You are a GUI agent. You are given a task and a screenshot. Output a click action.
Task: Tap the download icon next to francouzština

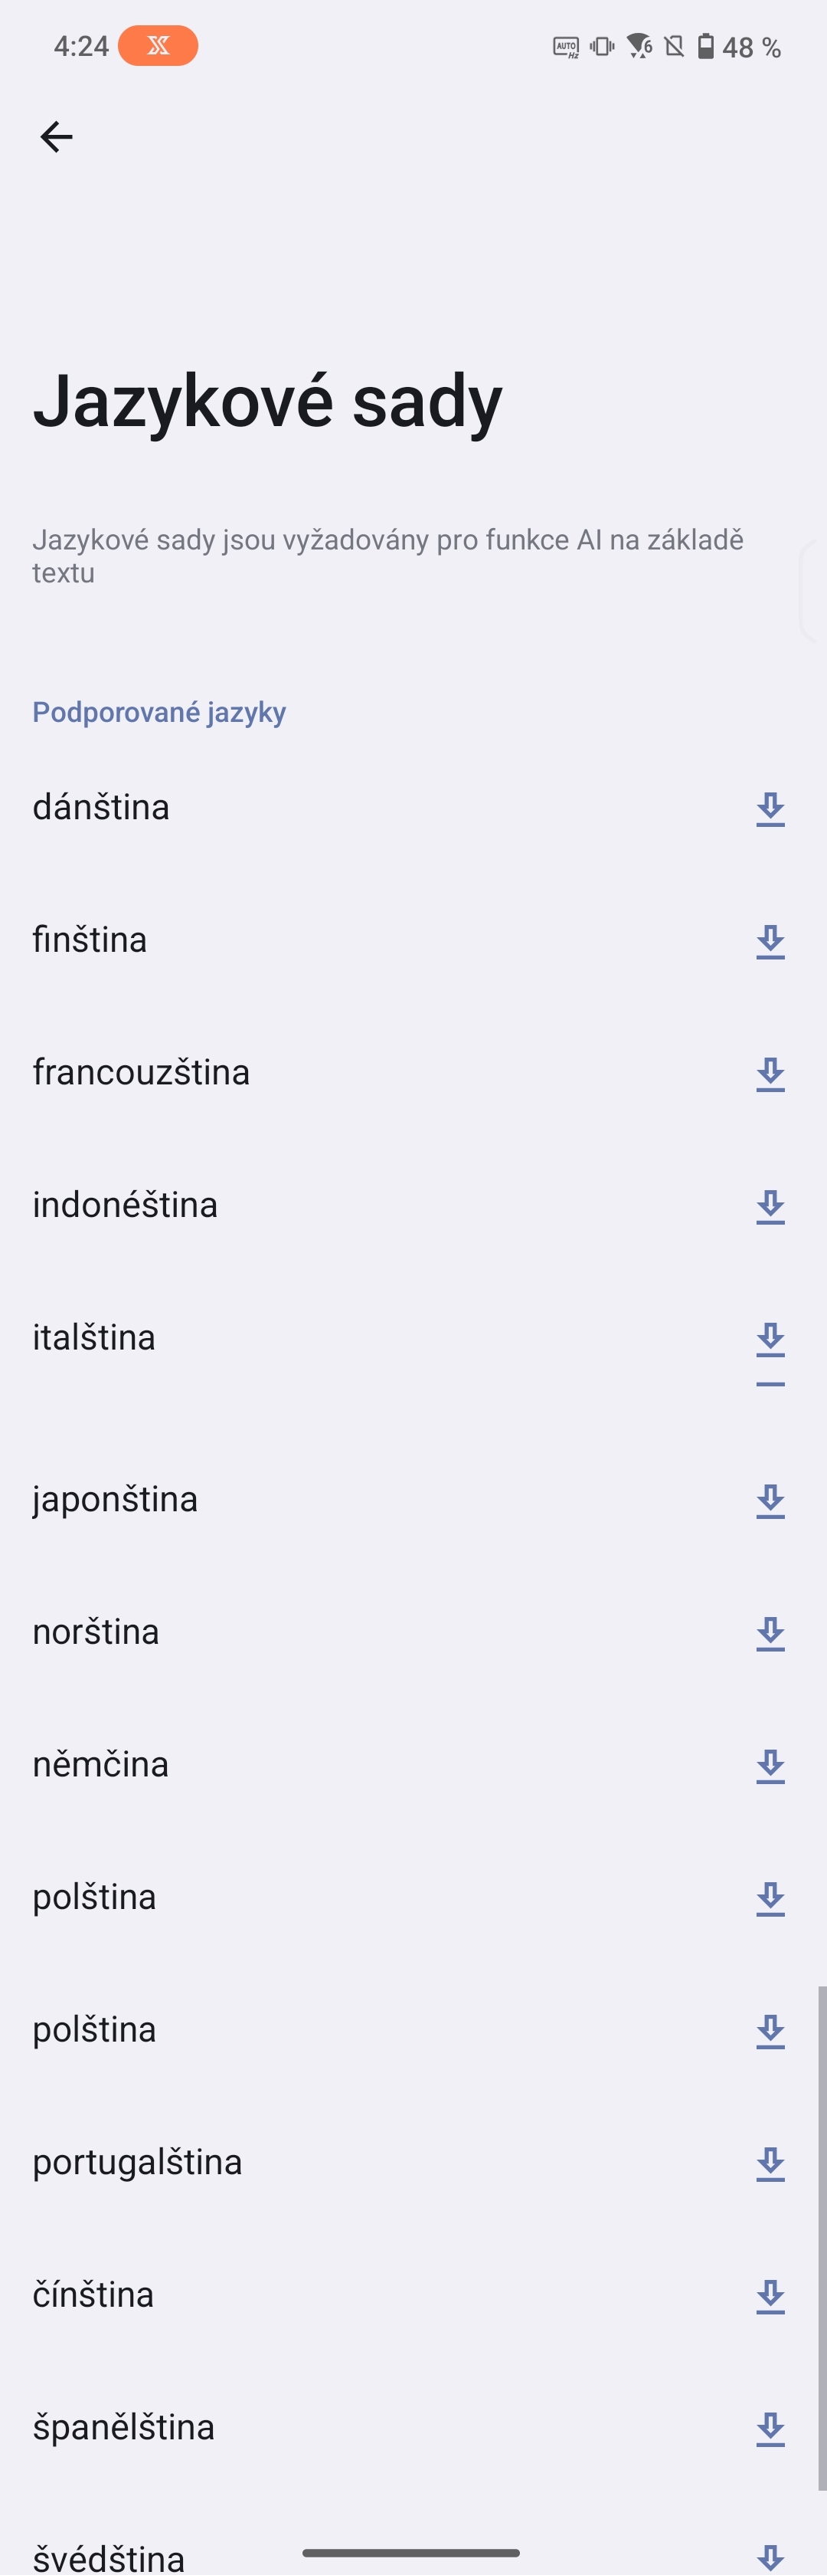click(770, 1074)
